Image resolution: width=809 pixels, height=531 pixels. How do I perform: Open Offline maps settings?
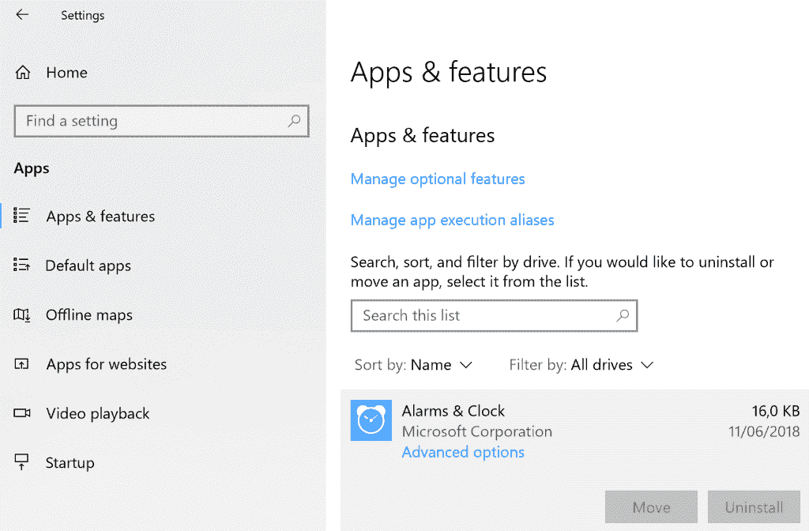coord(89,314)
